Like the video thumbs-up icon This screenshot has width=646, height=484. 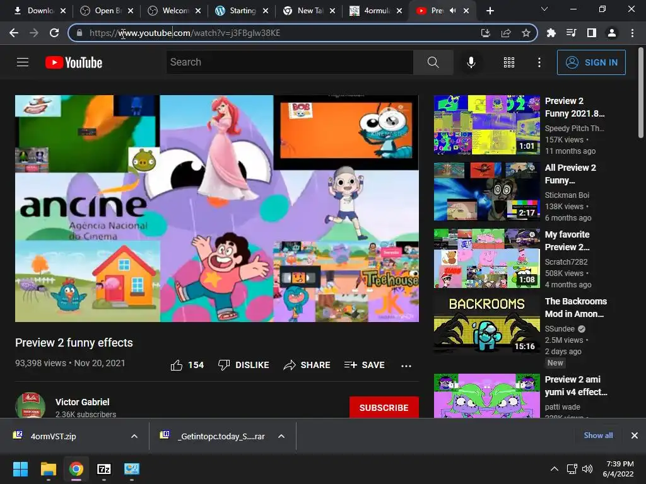[x=177, y=365]
